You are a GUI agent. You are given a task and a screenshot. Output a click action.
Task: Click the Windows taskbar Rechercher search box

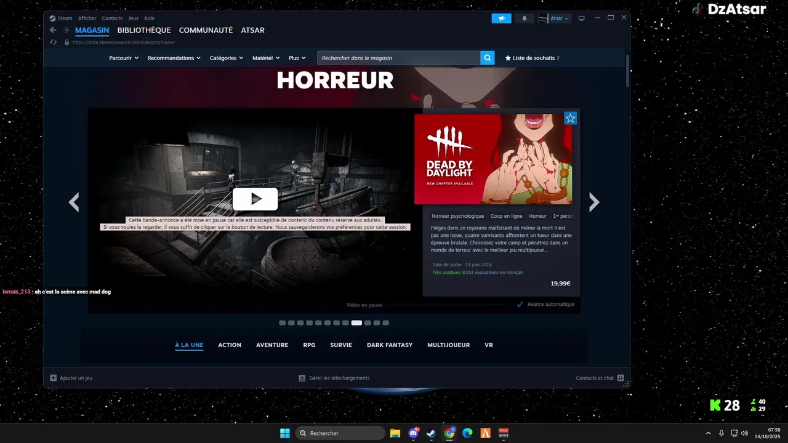point(340,433)
